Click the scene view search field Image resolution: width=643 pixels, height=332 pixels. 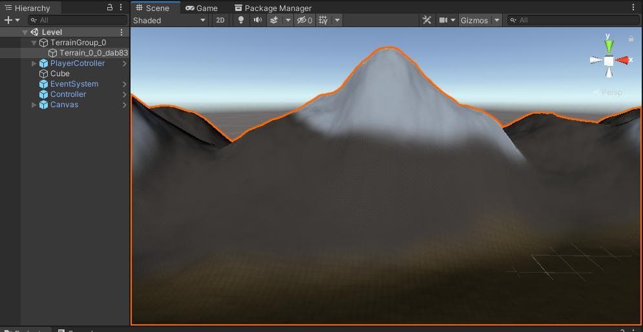click(x=573, y=20)
